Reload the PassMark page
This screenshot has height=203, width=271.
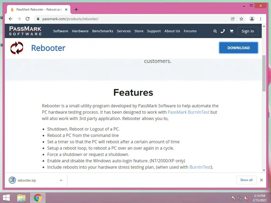[x=28, y=19]
